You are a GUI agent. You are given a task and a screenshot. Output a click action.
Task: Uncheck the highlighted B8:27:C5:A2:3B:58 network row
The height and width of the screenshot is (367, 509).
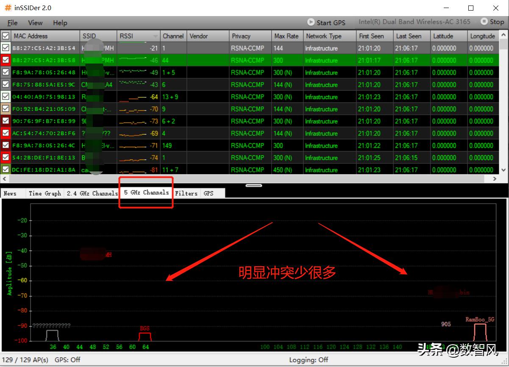(6, 60)
